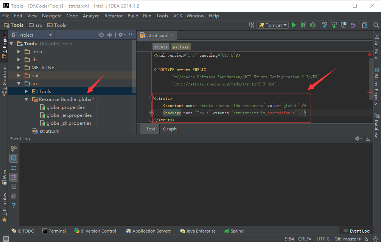The height and width of the screenshot is (242, 381).
Task: Click the 'package' breadcrumb in editor
Action: (x=180, y=47)
